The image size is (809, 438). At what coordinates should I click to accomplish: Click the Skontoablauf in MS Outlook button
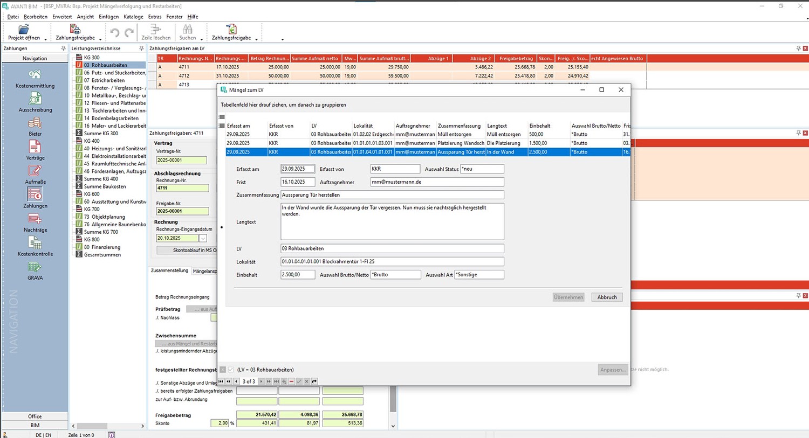click(187, 251)
